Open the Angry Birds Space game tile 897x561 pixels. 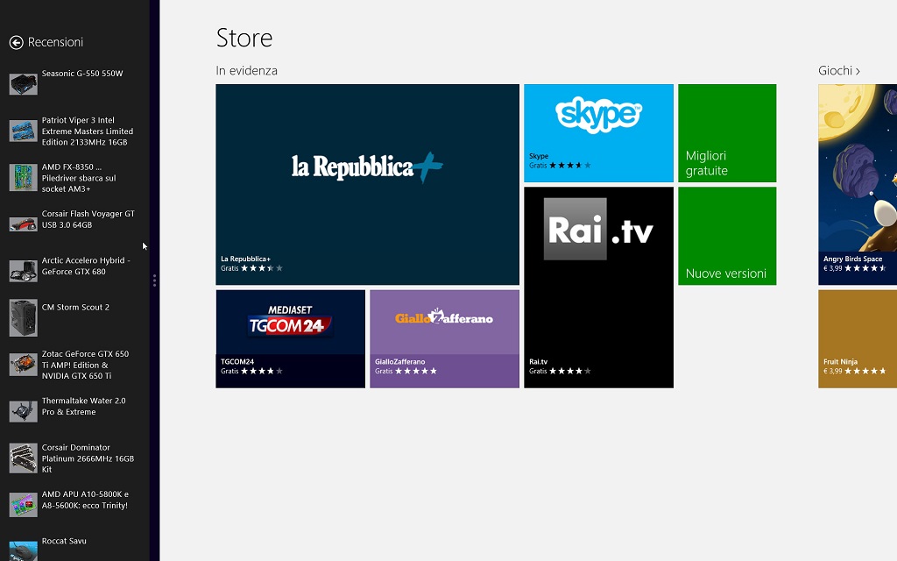[858, 184]
